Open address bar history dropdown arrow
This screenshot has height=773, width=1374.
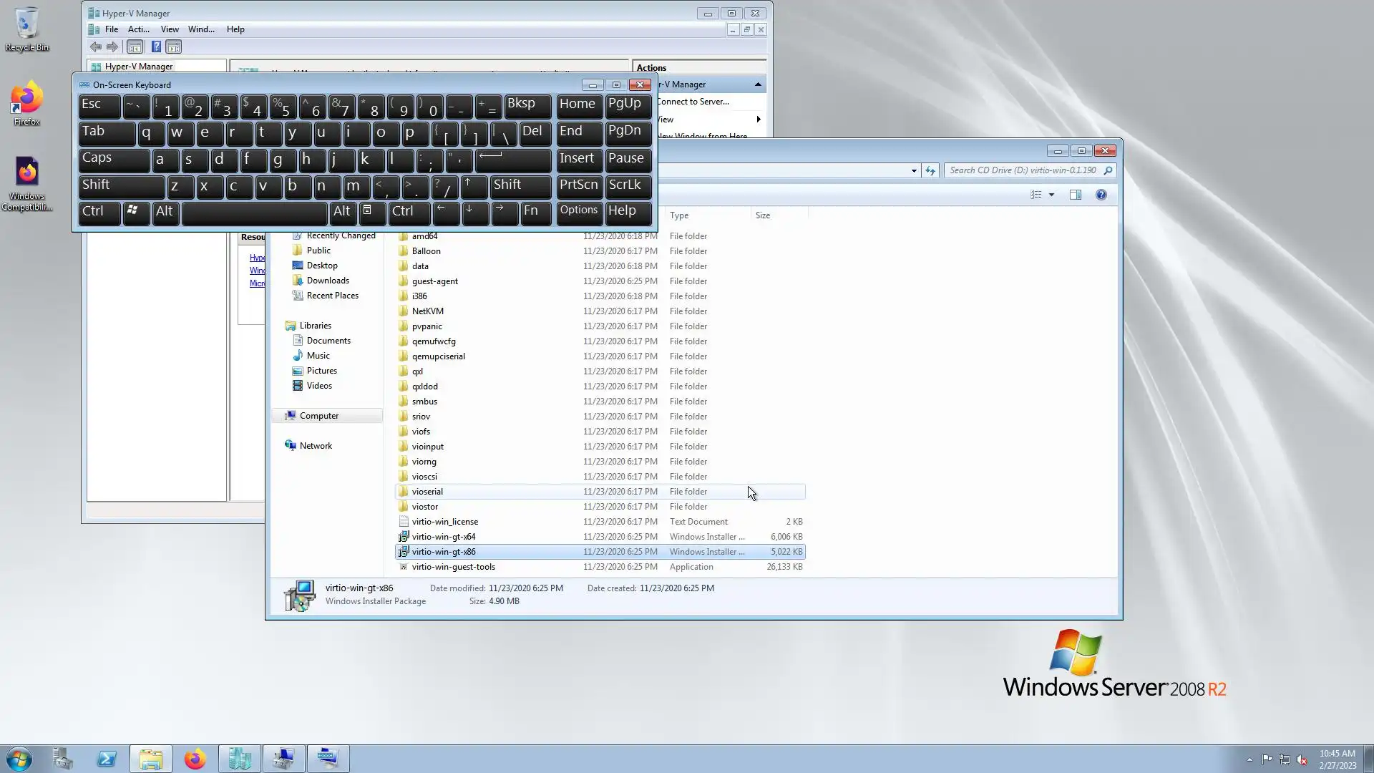914,170
